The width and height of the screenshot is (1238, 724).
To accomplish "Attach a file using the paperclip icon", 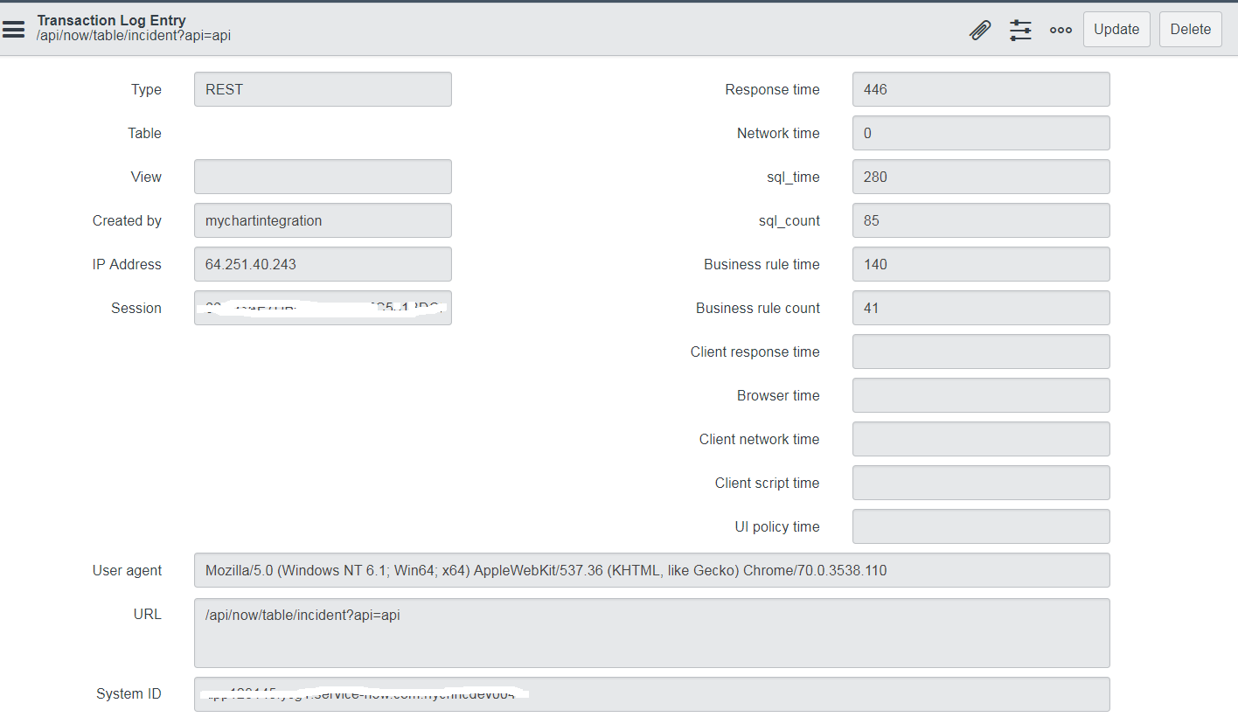I will tap(979, 29).
